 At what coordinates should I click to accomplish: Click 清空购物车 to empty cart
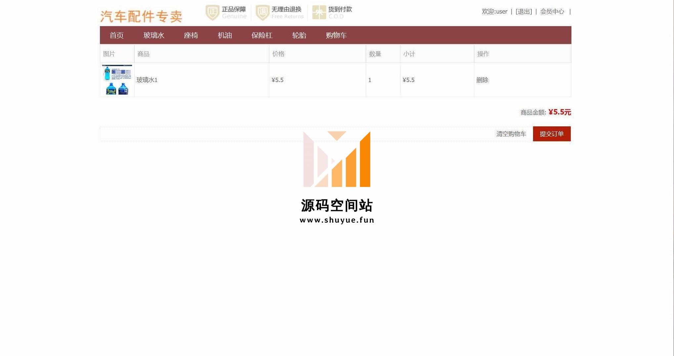[511, 134]
